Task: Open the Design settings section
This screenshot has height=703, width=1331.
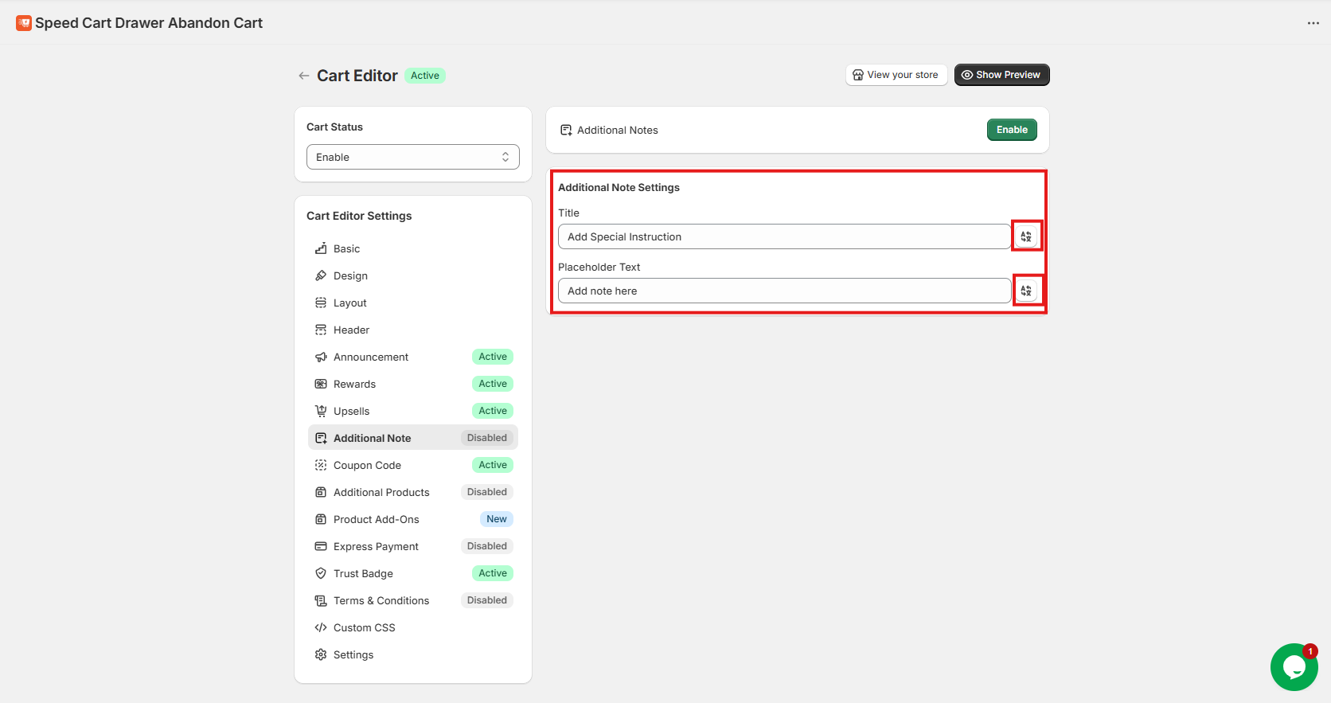Action: point(350,275)
